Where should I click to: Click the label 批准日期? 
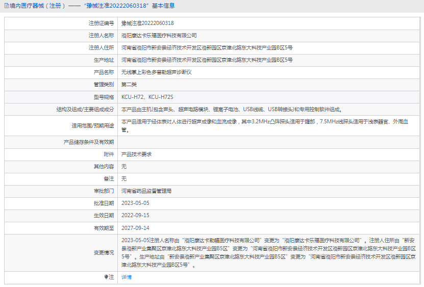point(104,203)
